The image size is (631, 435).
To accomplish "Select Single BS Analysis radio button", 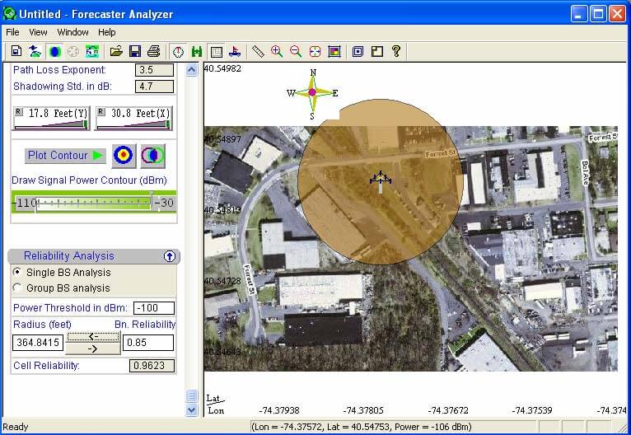I will [x=17, y=272].
